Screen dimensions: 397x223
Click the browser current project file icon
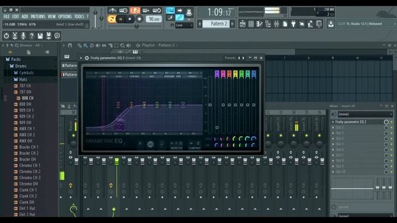[x=29, y=52]
